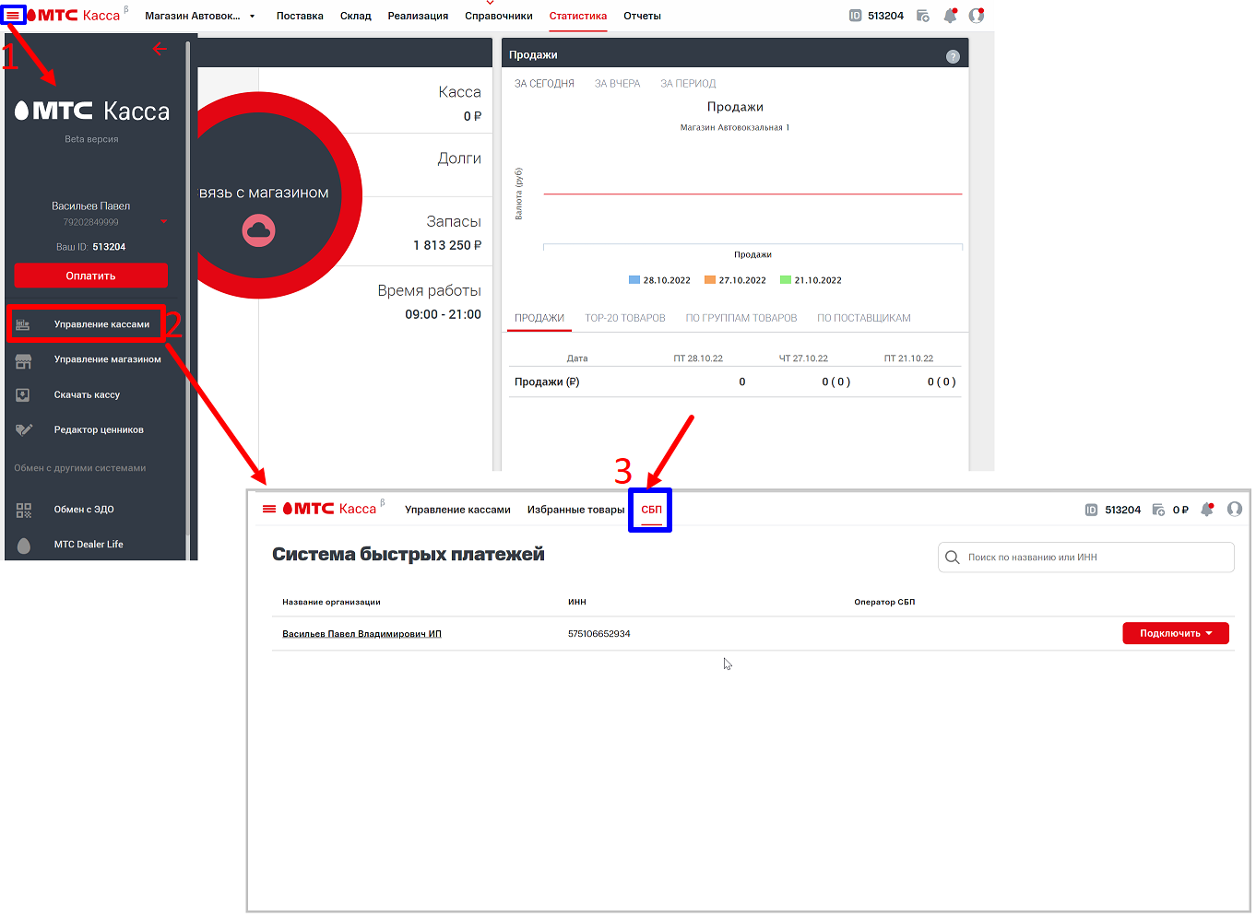Click Ваш ID 513204 in sidebar

click(x=90, y=247)
